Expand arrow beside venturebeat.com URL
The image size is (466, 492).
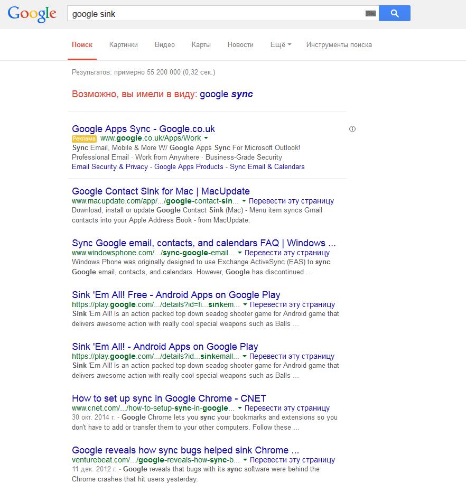(245, 460)
